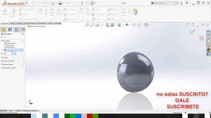Screen dimensions: 211x118
Task: Click the View Settings monitor icon
Action: pos(146,25)
